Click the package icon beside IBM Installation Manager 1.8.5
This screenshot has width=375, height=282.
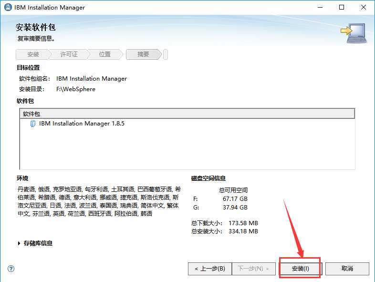(33, 124)
